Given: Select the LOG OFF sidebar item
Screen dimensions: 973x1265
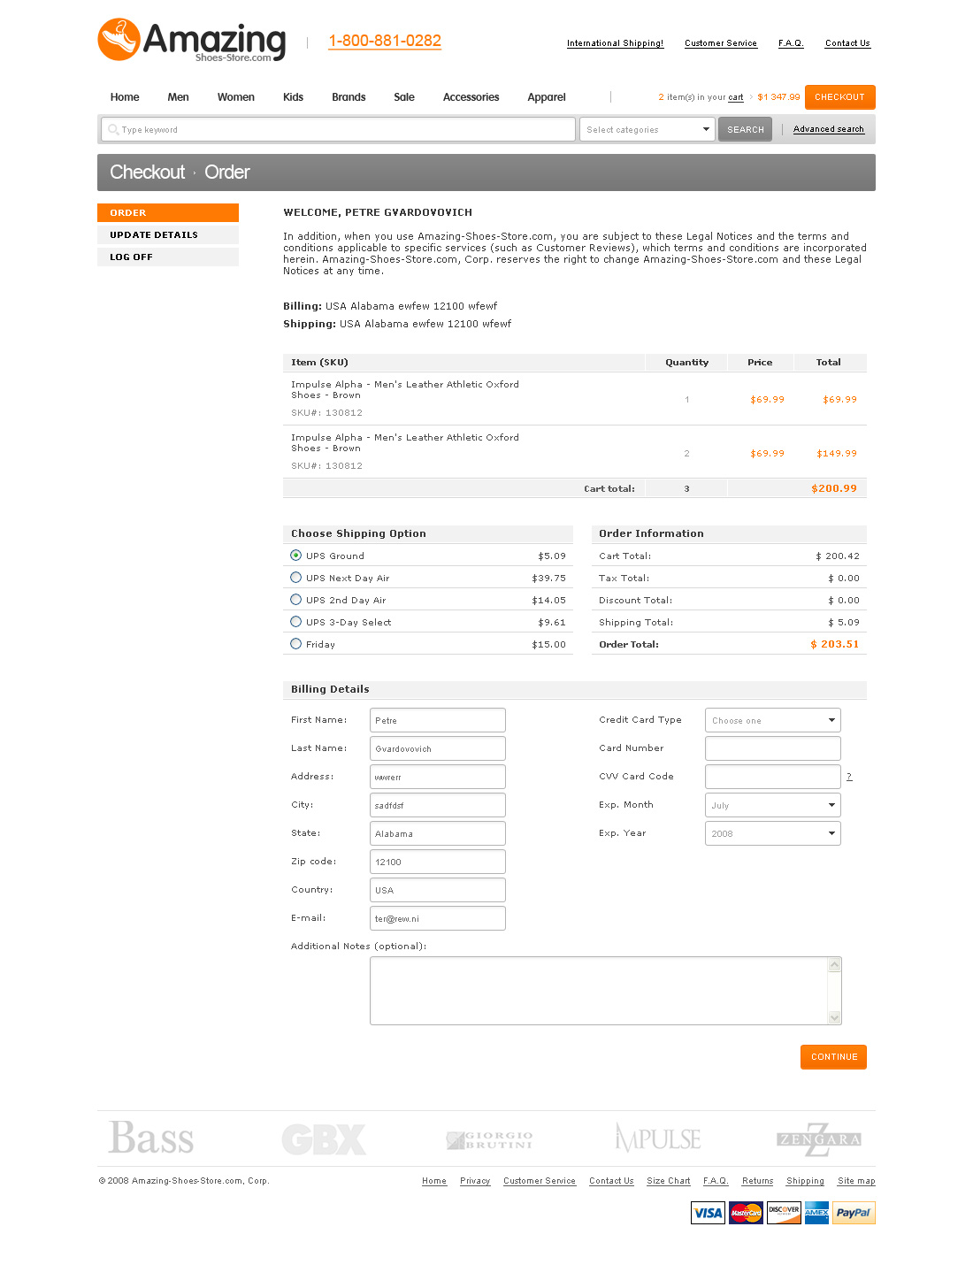Looking at the screenshot, I should (x=168, y=257).
